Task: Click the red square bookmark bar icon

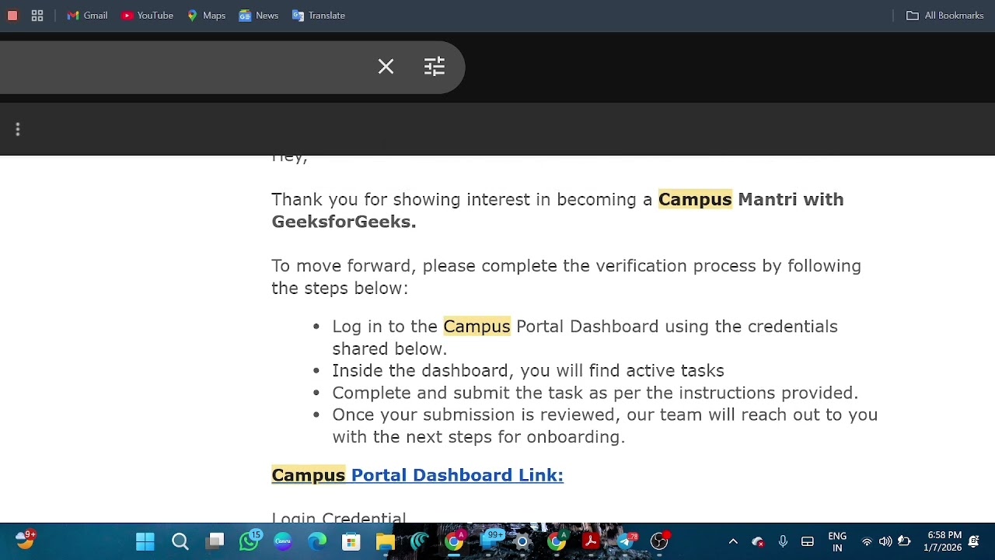Action: click(12, 16)
